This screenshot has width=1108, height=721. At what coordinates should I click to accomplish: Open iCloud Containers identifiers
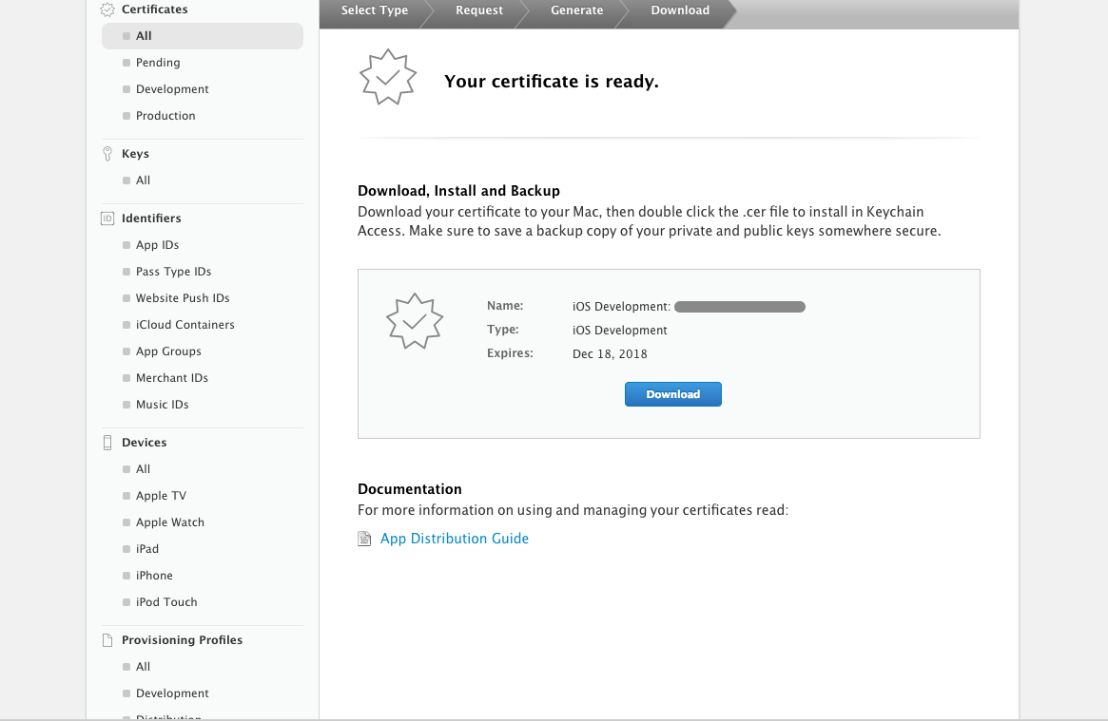(x=185, y=325)
